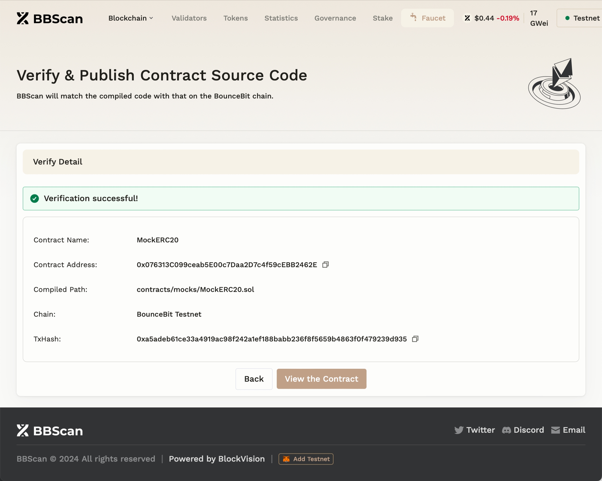The width and height of the screenshot is (602, 481).
Task: Navigate to Governance
Action: tap(335, 18)
